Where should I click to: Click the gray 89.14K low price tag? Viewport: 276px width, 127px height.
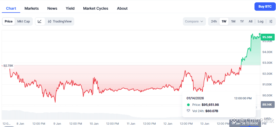[x=267, y=105]
